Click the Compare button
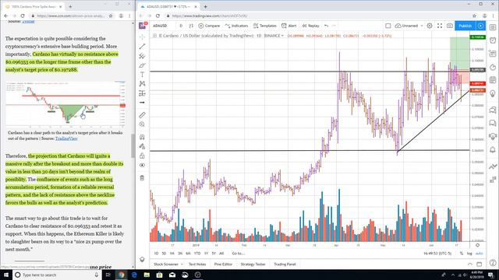Image resolution: width=499 pixels, height=280 pixels. coord(209,26)
